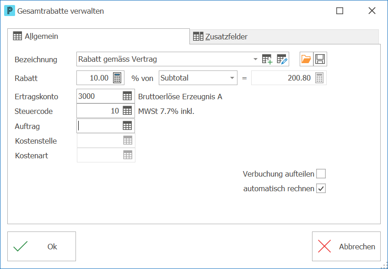The width and height of the screenshot is (388, 269).
Task: Click text Bruttoerlöse Erzeugnis A
Action: pyautogui.click(x=180, y=97)
